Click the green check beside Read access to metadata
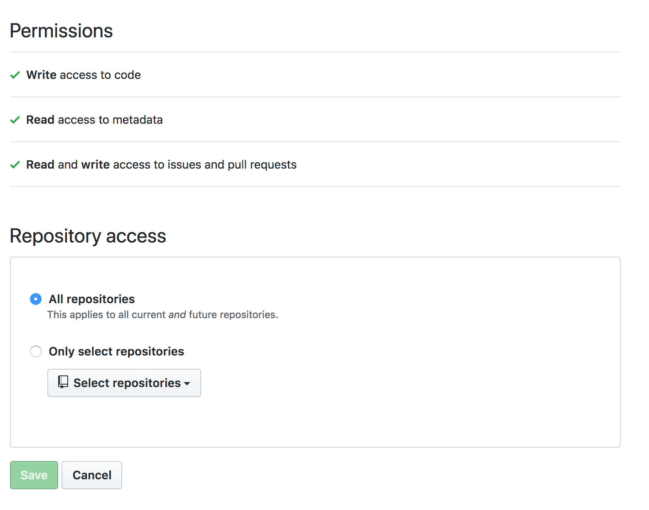Image resolution: width=649 pixels, height=510 pixels. point(15,120)
